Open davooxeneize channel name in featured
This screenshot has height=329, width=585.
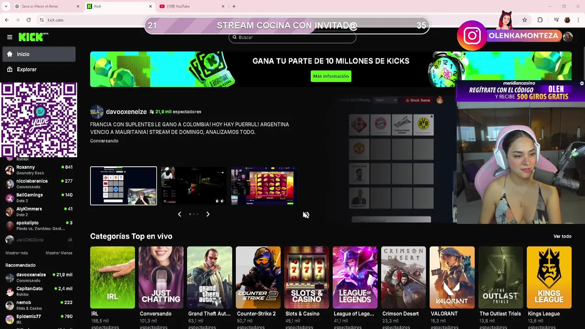(126, 111)
